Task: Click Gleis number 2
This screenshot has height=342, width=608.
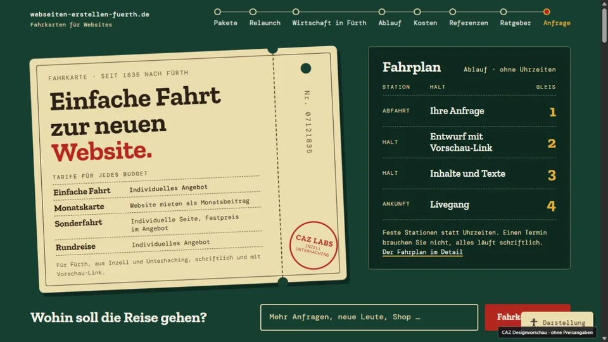Action: pyautogui.click(x=552, y=144)
